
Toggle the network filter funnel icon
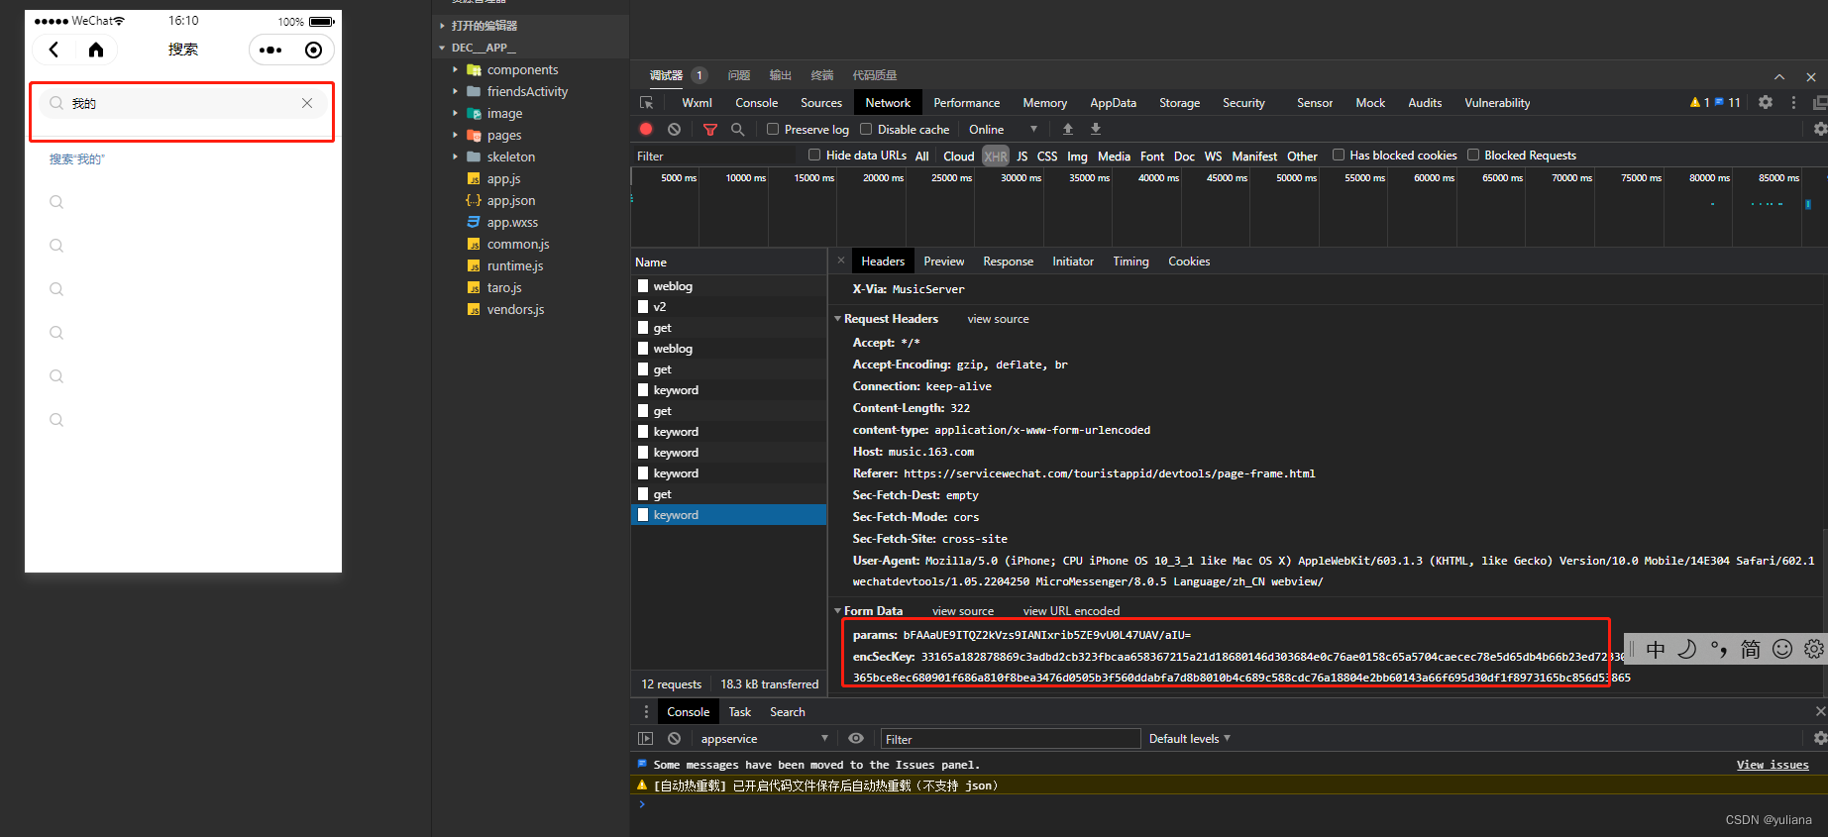(x=709, y=130)
